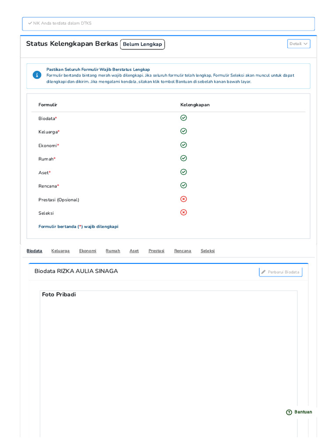
Task: Click the Biodata green check status icon
Action: pos(184,118)
